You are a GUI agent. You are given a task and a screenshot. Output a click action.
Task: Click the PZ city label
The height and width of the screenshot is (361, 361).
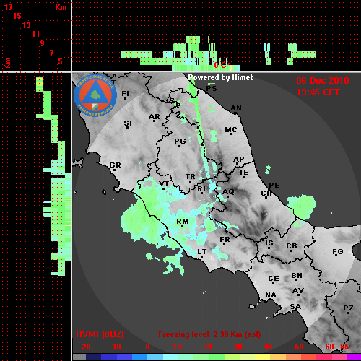coord(348,308)
